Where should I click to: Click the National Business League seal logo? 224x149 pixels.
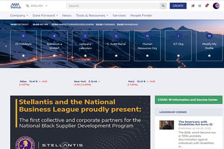(x=25, y=143)
